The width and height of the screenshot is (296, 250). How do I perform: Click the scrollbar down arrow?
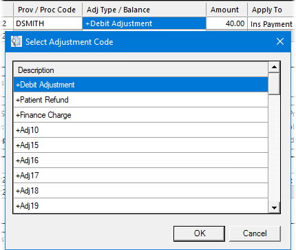(274, 208)
